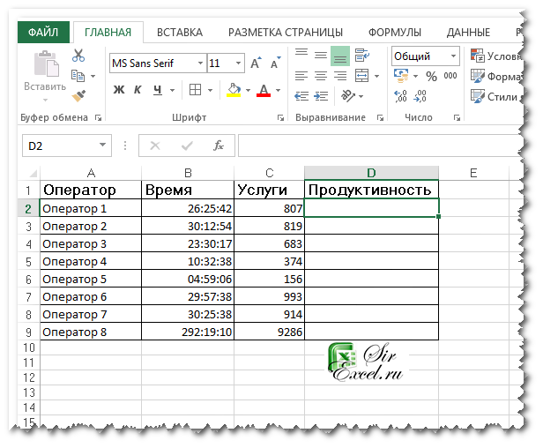Click the increase font size icon
The height and width of the screenshot is (448, 543).
coord(256,63)
